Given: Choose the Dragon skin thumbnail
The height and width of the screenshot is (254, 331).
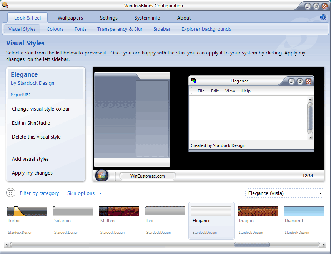Looking at the screenshot, I should tap(257, 211).
